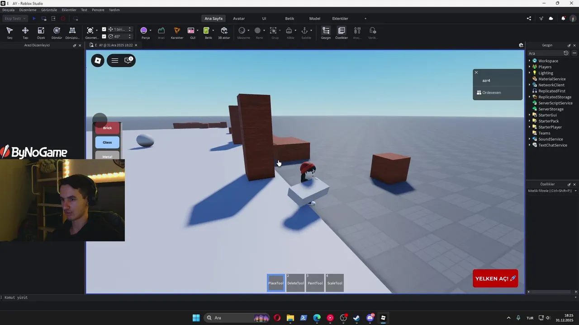Image resolution: width=579 pixels, height=325 pixels.
Task: Expand the ReplicatedStorage tree node
Action: 530,97
